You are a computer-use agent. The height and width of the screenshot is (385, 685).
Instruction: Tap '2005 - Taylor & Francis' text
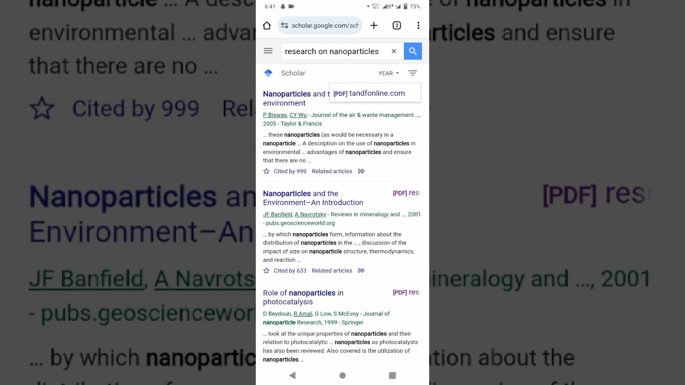292,124
